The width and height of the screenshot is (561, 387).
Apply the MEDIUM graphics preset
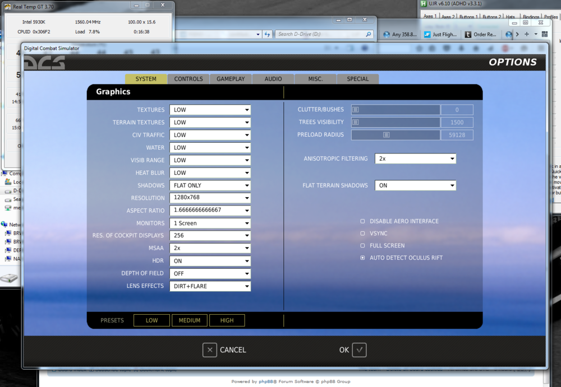click(190, 320)
